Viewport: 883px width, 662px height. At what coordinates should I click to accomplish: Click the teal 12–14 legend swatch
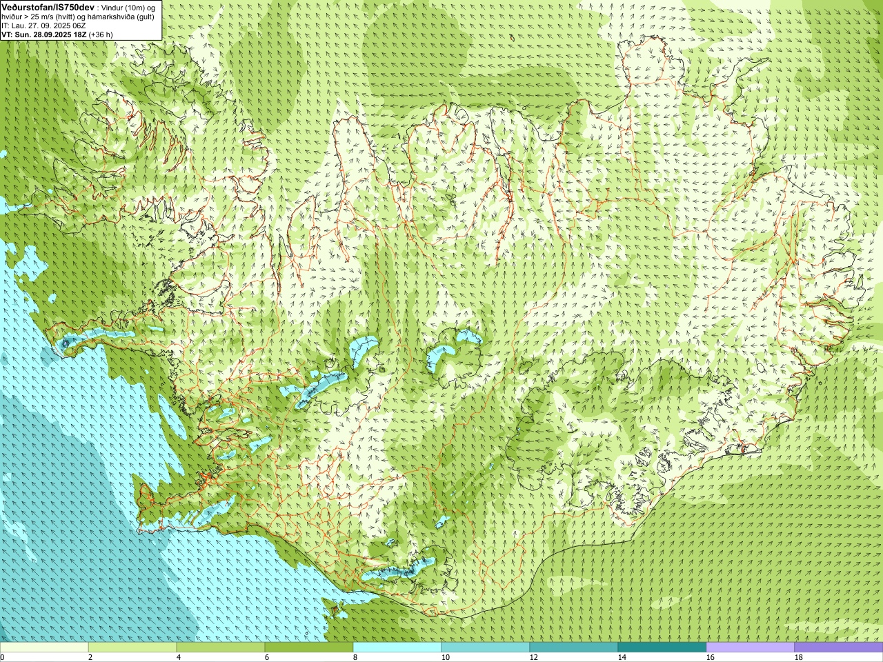pos(574,648)
